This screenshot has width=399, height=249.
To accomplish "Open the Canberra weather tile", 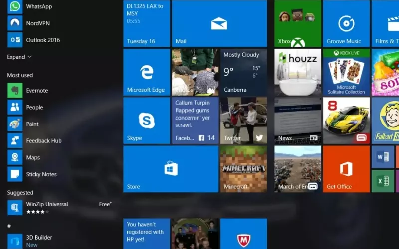I will 244,72.
